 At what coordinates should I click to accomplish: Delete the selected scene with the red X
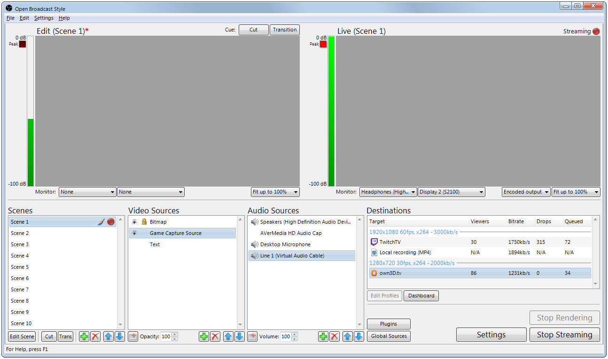click(x=95, y=336)
